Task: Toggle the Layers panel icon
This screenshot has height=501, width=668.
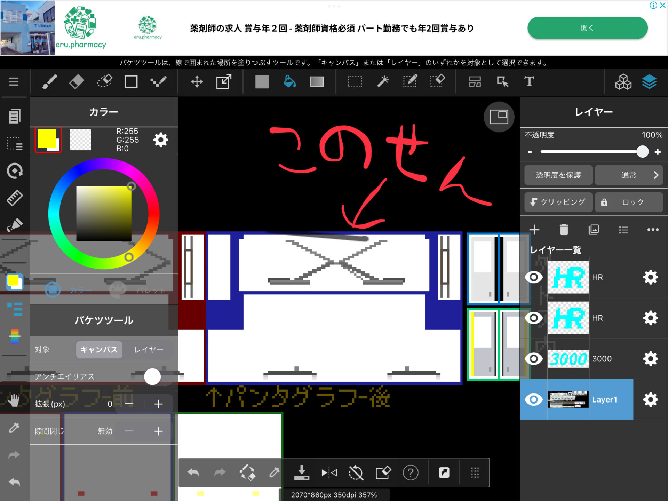Action: (649, 82)
